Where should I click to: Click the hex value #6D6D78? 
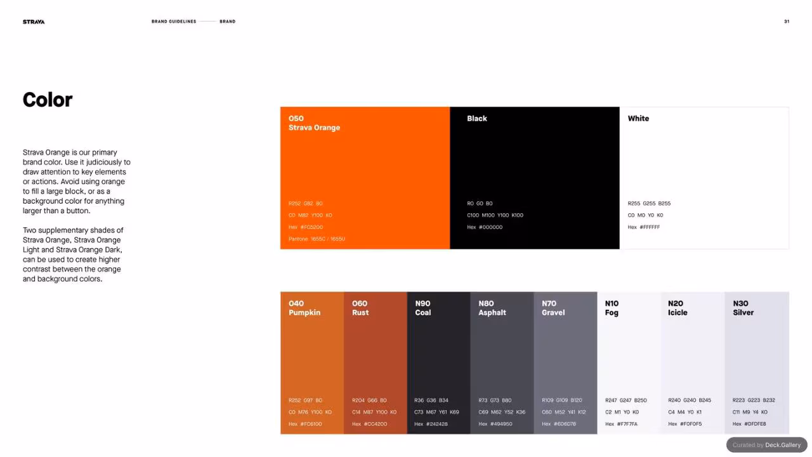pyautogui.click(x=565, y=424)
